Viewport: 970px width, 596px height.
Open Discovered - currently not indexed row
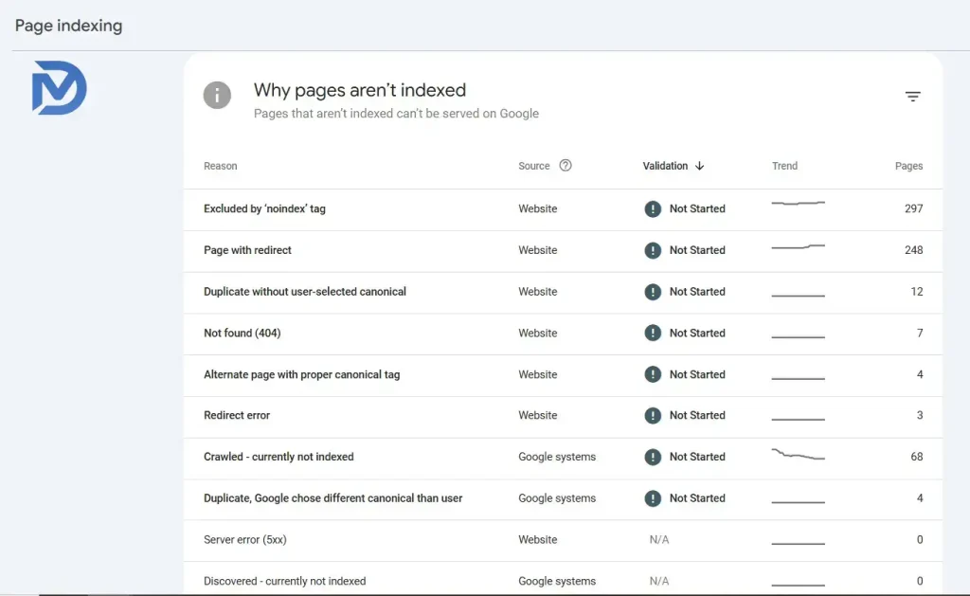coord(284,581)
